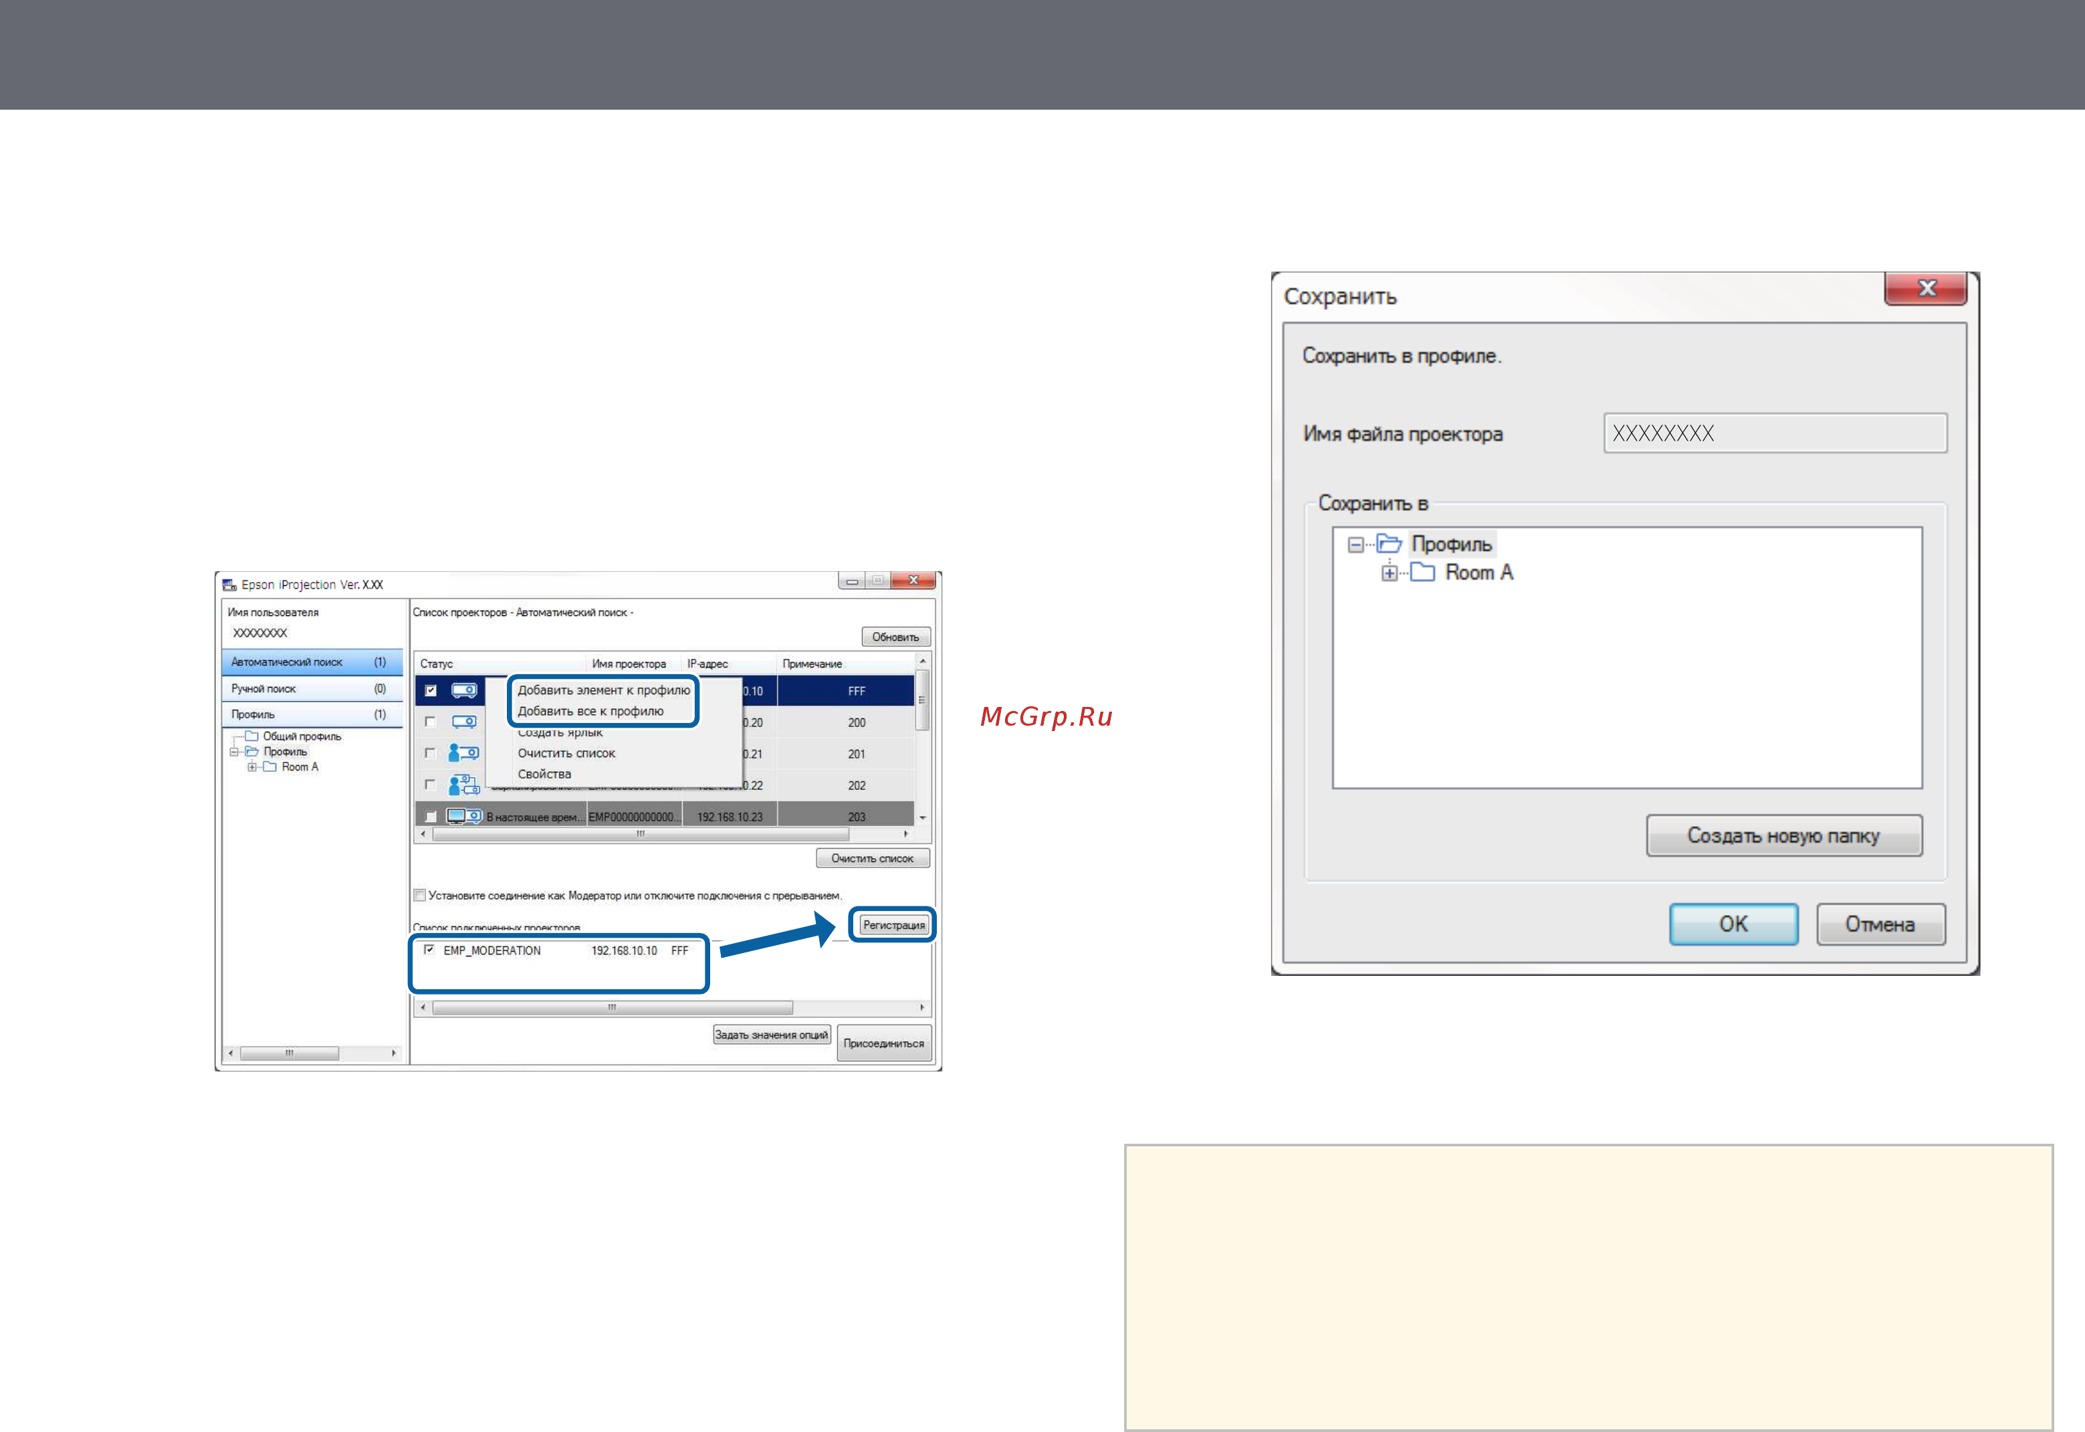The image size is (2085, 1432).
Task: Click Отмена in the Сохранить dialog
Action: 1880,924
